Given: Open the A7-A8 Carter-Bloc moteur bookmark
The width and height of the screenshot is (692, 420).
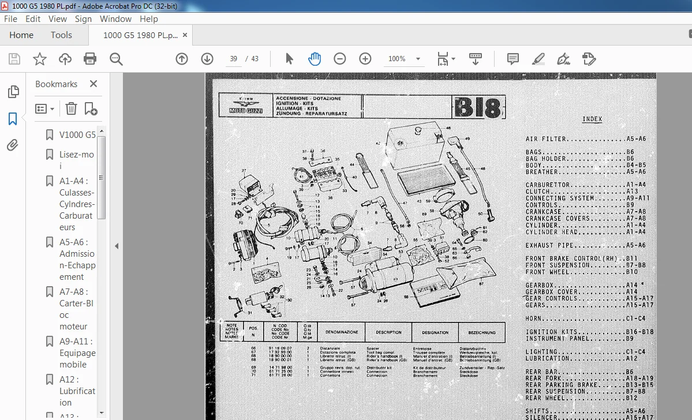Looking at the screenshot, I should (x=76, y=309).
